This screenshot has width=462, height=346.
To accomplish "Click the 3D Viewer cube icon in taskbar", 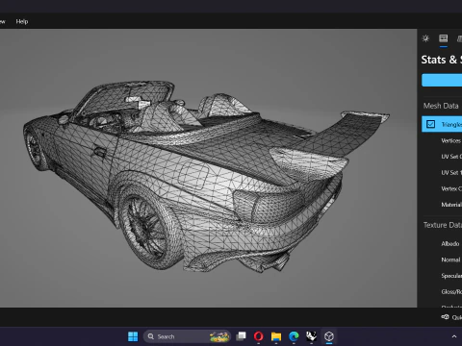I will click(x=329, y=336).
